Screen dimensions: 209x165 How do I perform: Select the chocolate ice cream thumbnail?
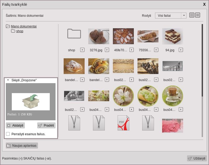pyautogui.click(x=99, y=36)
